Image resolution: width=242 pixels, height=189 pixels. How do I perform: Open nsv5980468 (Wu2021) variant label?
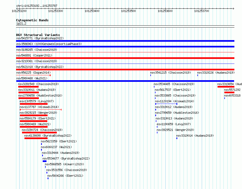tap(32, 78)
